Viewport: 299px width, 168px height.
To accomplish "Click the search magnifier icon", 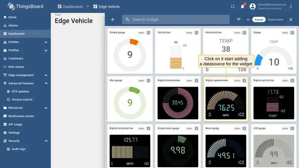I will [x=127, y=19].
